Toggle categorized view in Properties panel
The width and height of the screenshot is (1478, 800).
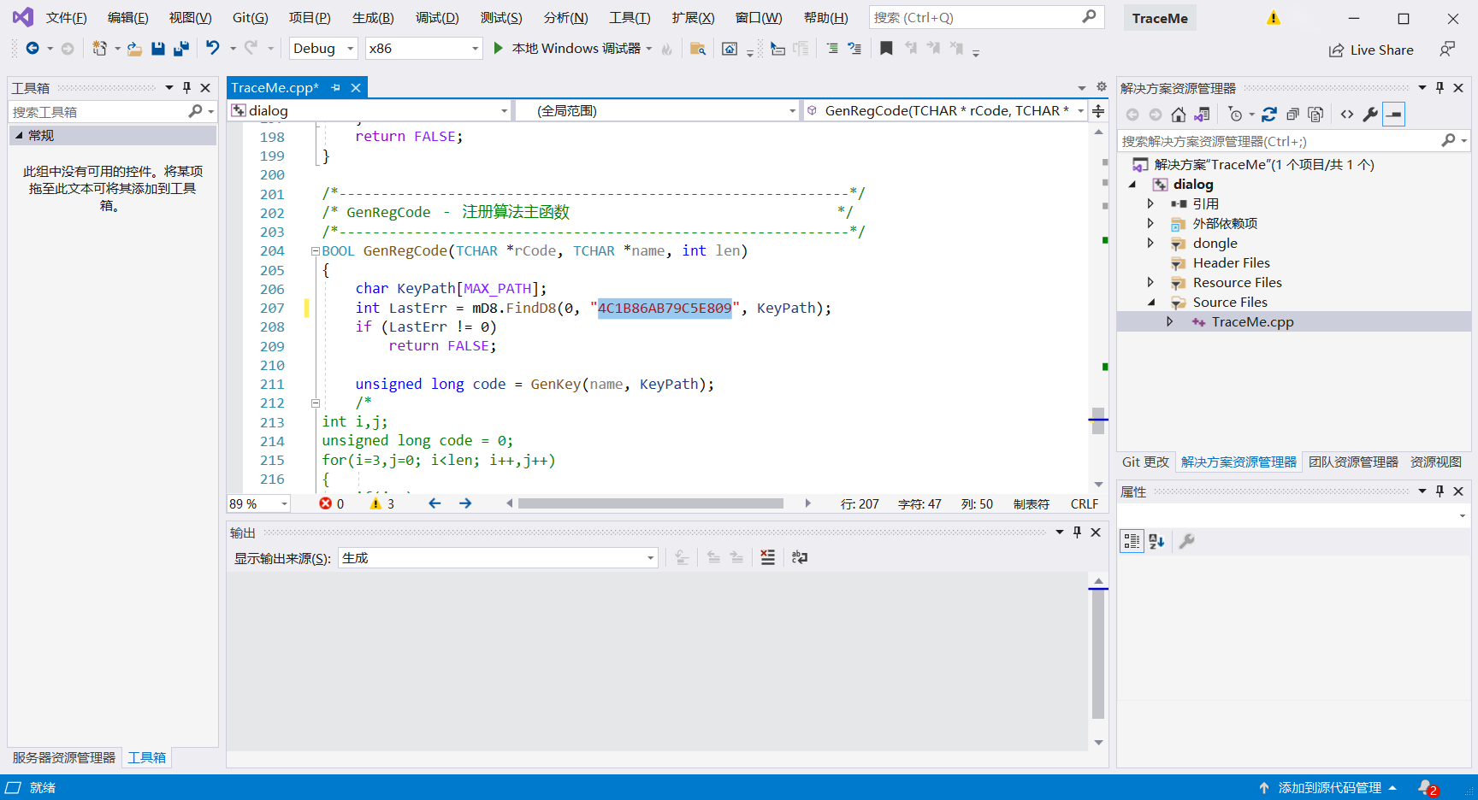click(1132, 541)
